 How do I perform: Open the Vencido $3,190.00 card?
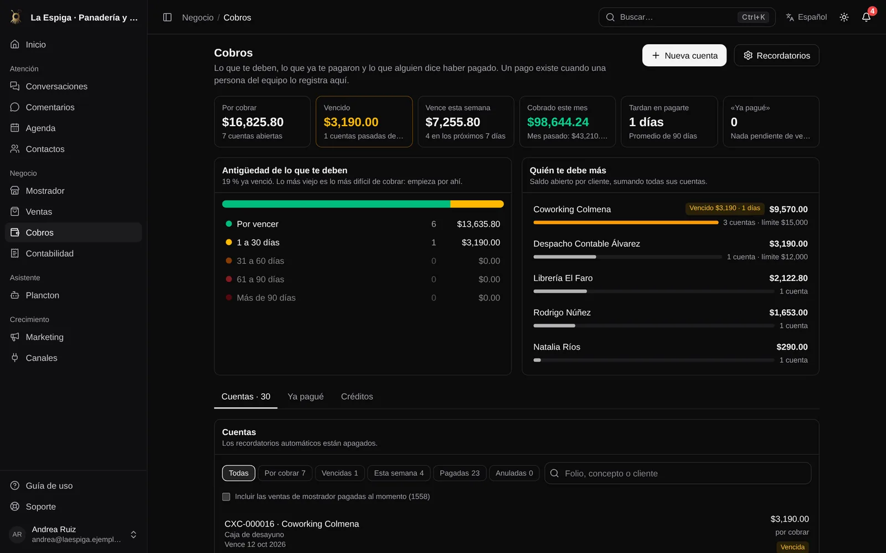coord(364,122)
